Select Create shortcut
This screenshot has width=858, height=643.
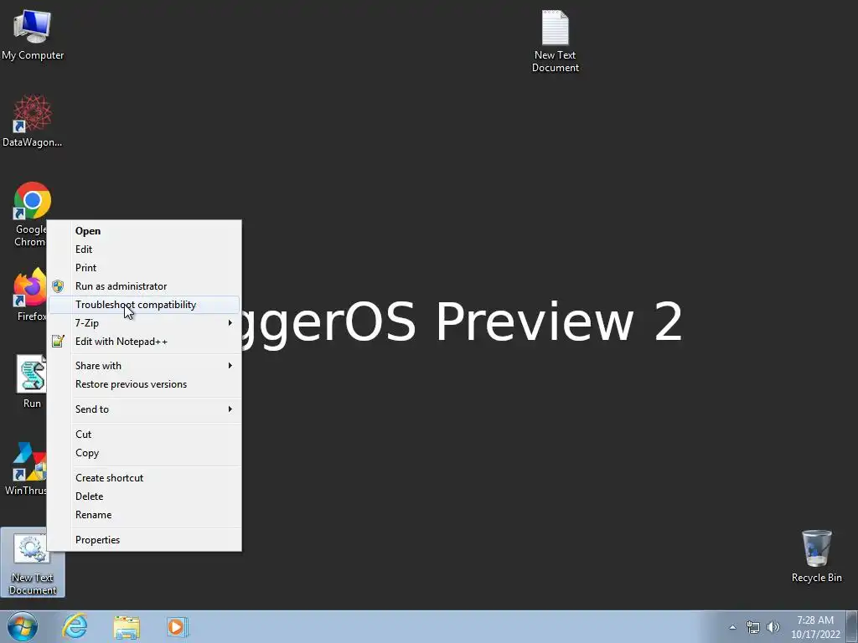[x=144, y=478]
